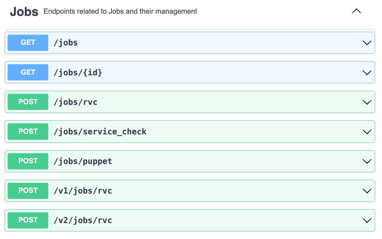Click the POST badge for /jobs/puppet
The width and height of the screenshot is (382, 239).
tap(28, 161)
